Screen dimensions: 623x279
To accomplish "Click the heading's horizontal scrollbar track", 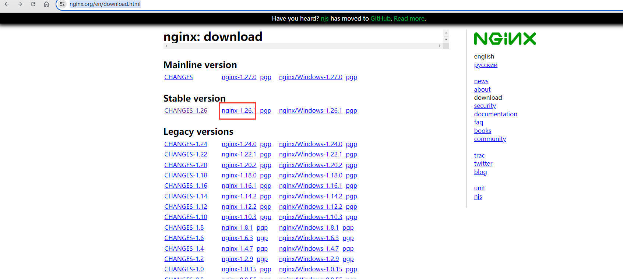I will [303, 46].
